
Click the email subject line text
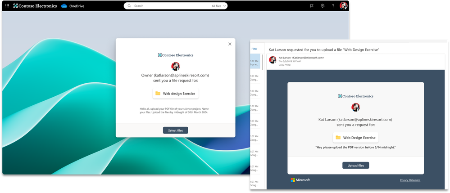(x=324, y=50)
